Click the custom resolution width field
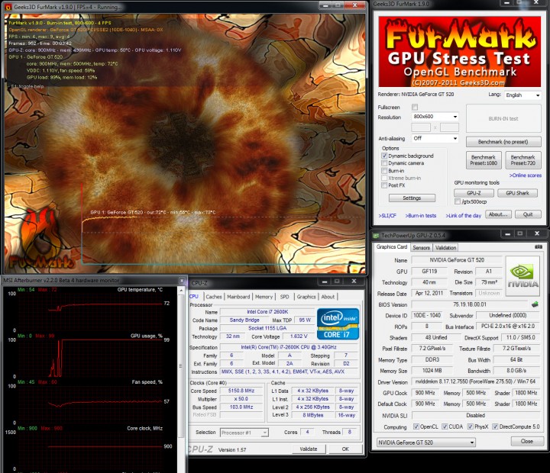The image size is (550, 473). [x=421, y=127]
